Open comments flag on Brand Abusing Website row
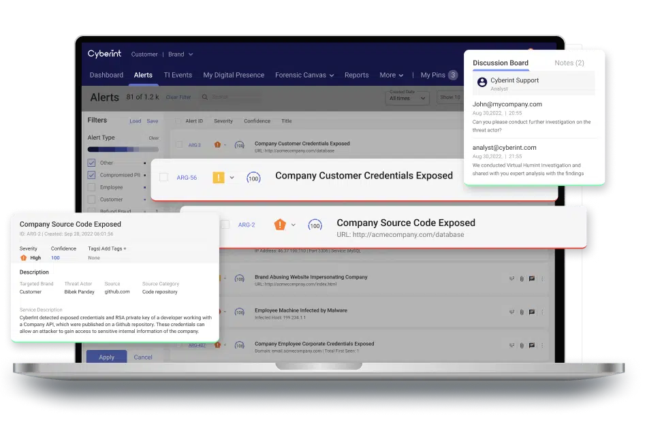This screenshot has width=647, height=433. point(532,278)
